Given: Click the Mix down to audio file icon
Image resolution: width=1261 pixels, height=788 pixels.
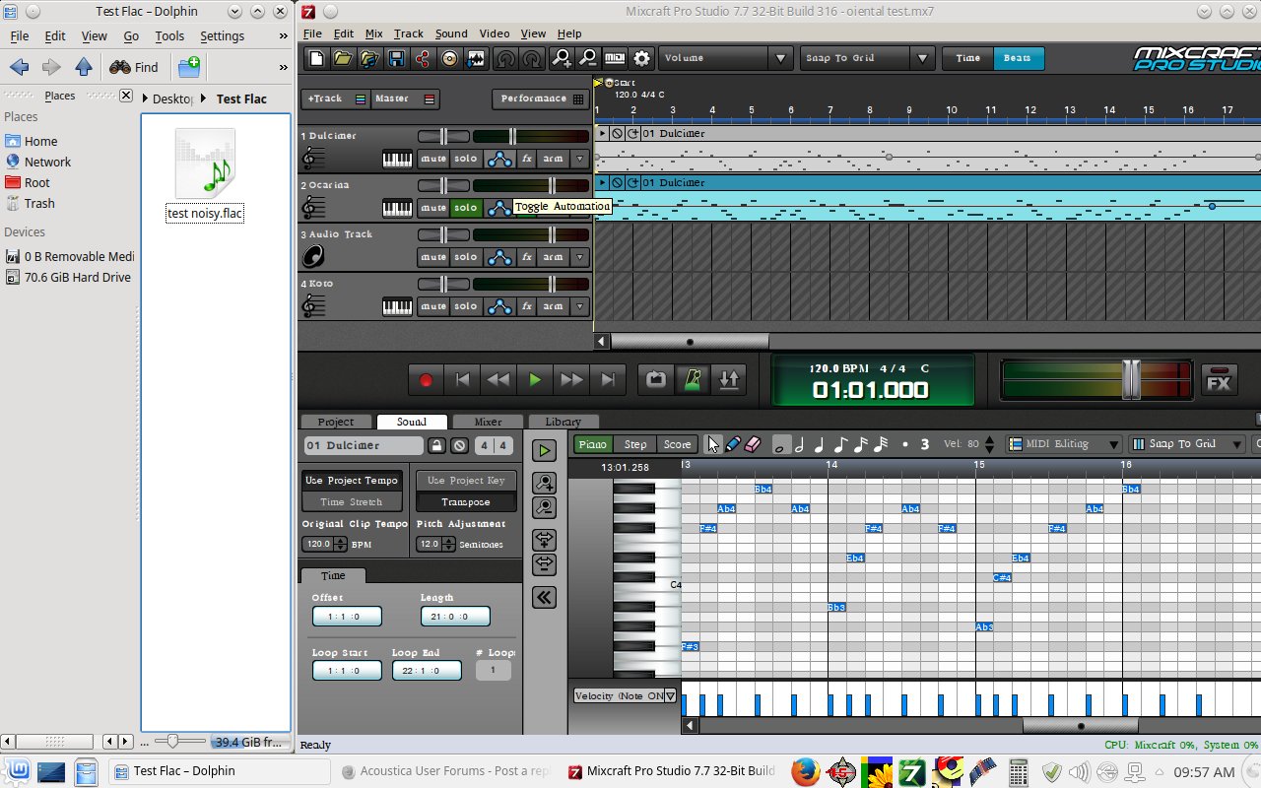Looking at the screenshot, I should click(x=477, y=58).
